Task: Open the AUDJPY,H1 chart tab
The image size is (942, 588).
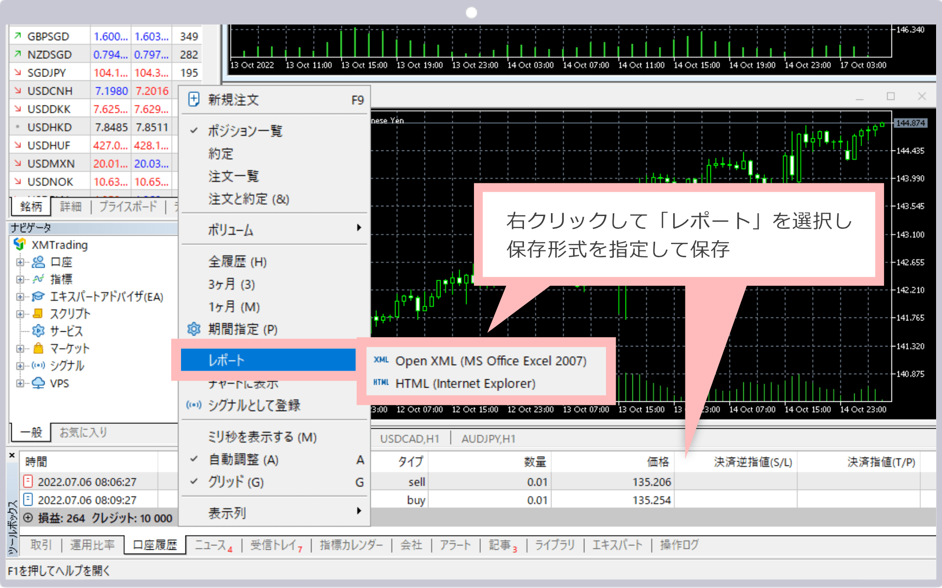Action: pos(488,439)
